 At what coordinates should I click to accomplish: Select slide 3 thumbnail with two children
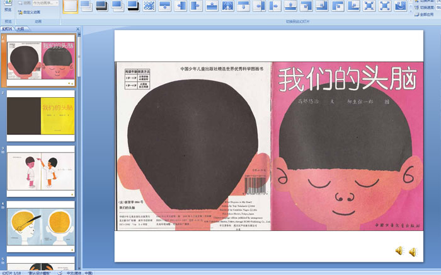click(41, 171)
